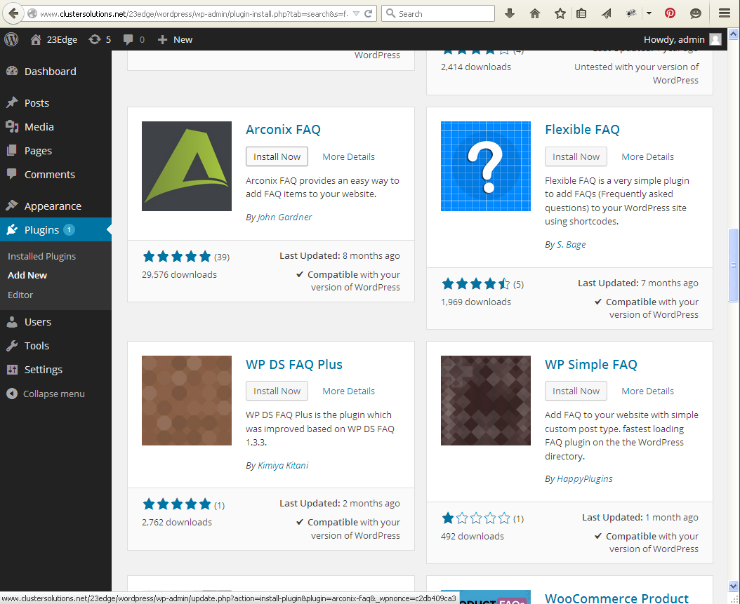The width and height of the screenshot is (740, 604).
Task: Click the paper plane send icon
Action: click(x=607, y=13)
